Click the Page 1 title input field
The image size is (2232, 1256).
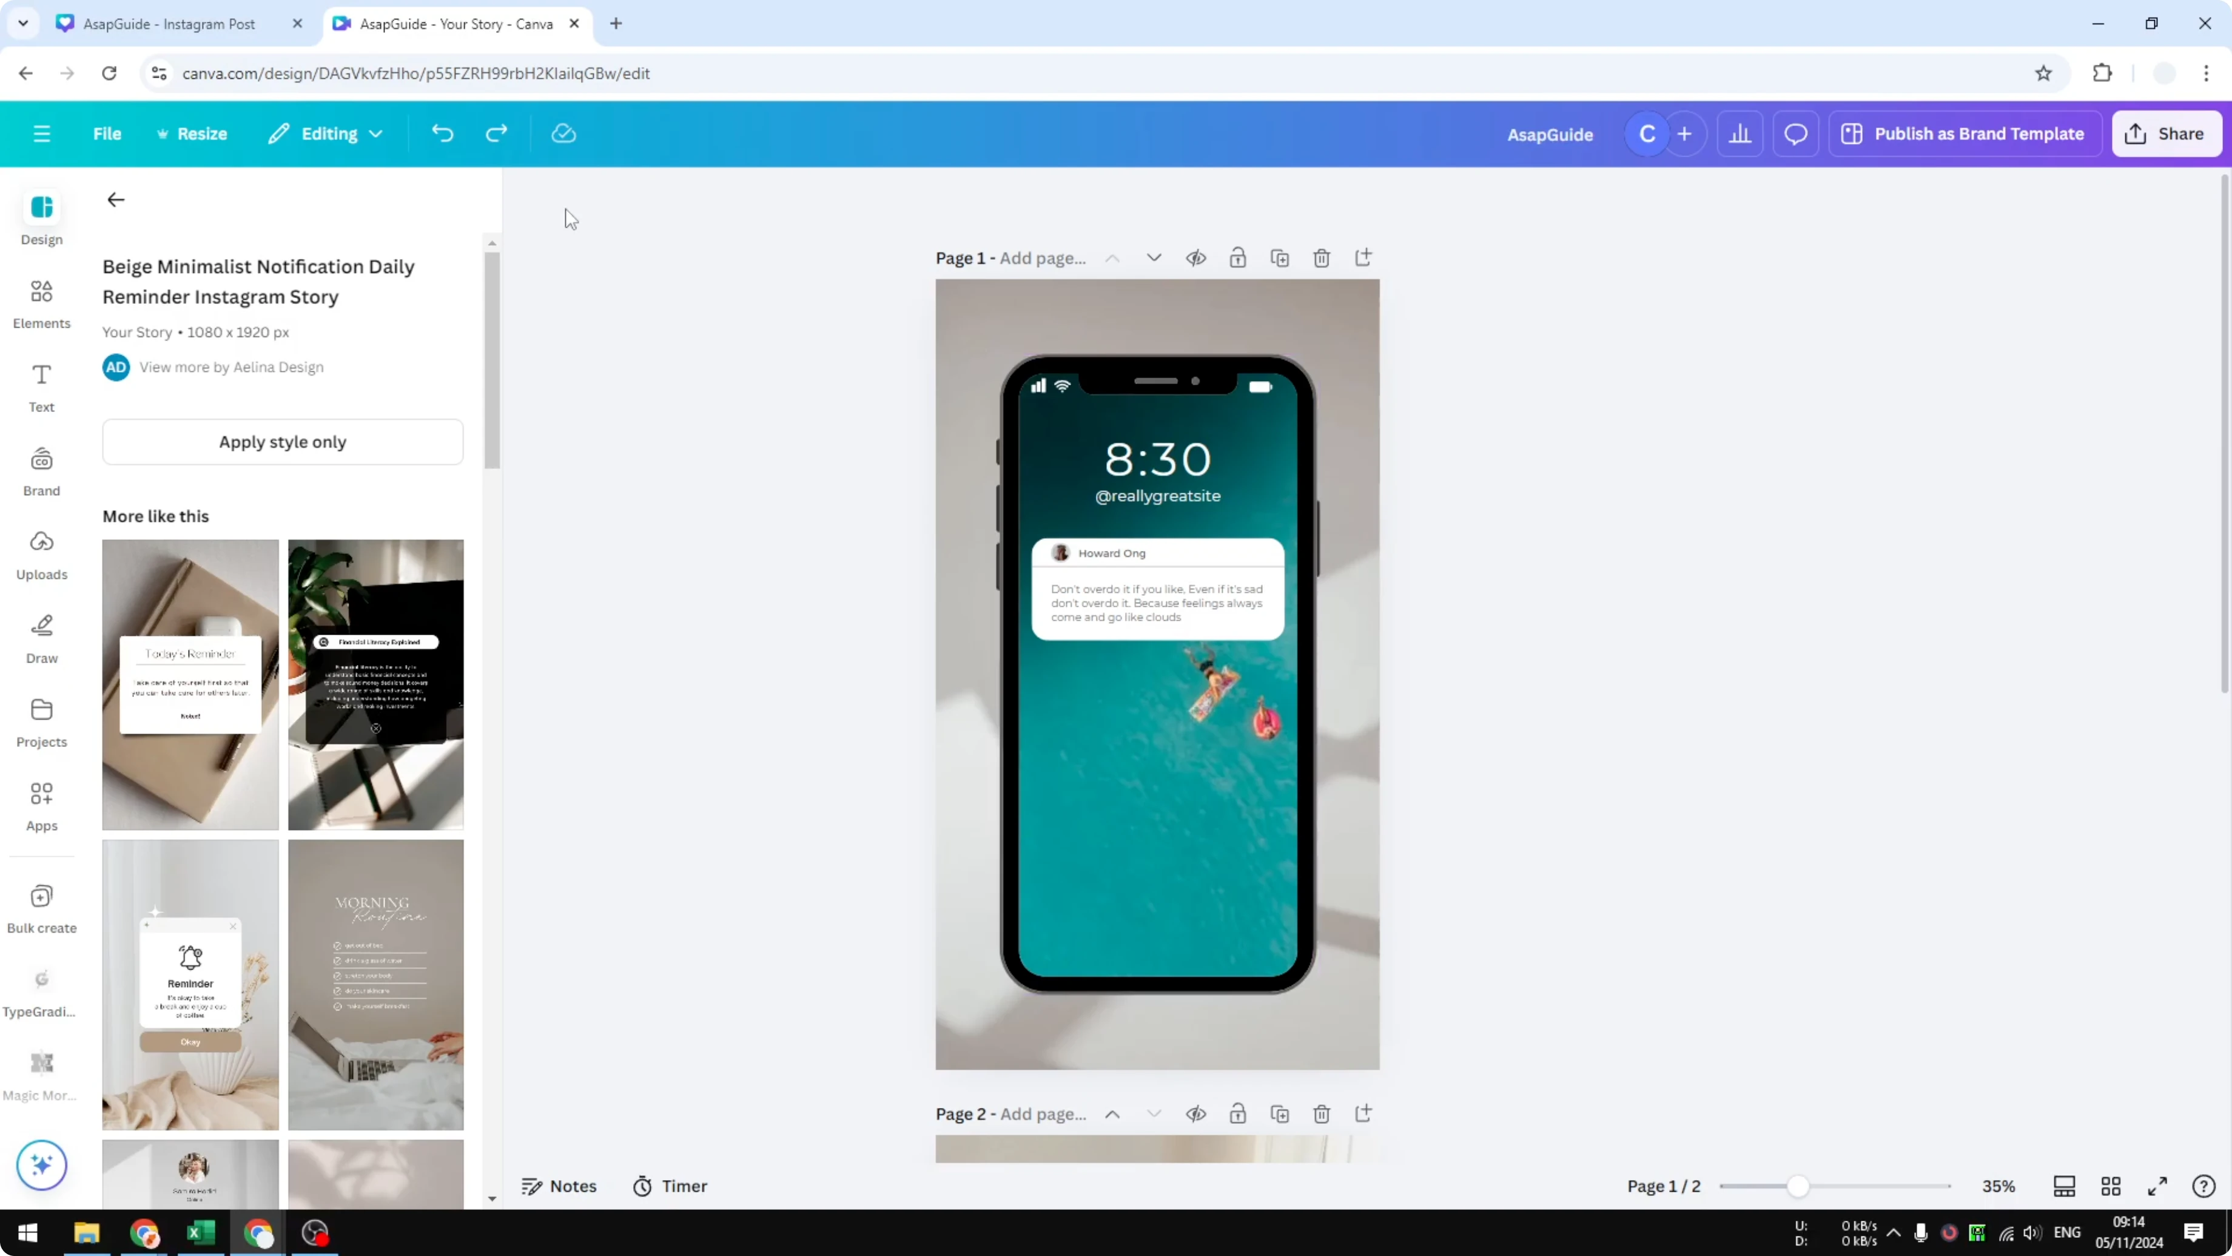[x=1043, y=258]
